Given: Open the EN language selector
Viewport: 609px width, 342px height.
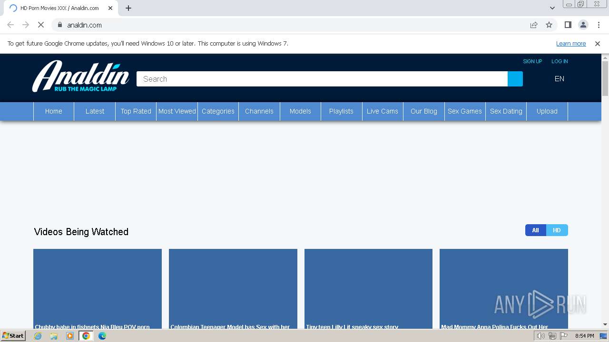Looking at the screenshot, I should tap(560, 79).
